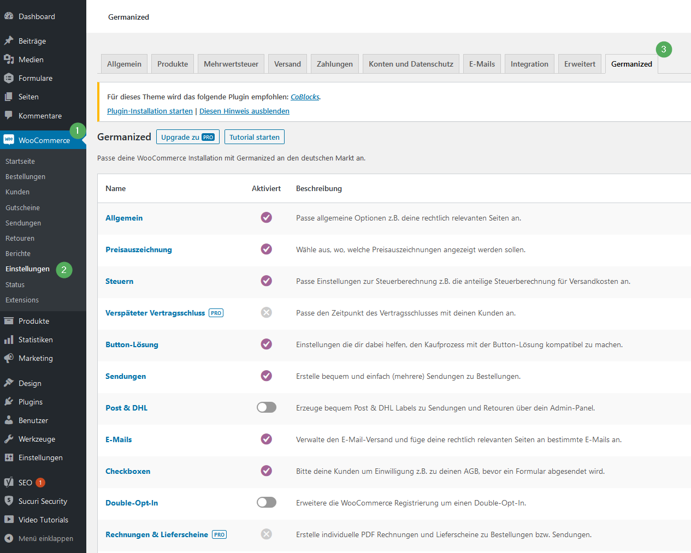Click the Benutzer user icon
691x553 pixels.
(x=9, y=420)
